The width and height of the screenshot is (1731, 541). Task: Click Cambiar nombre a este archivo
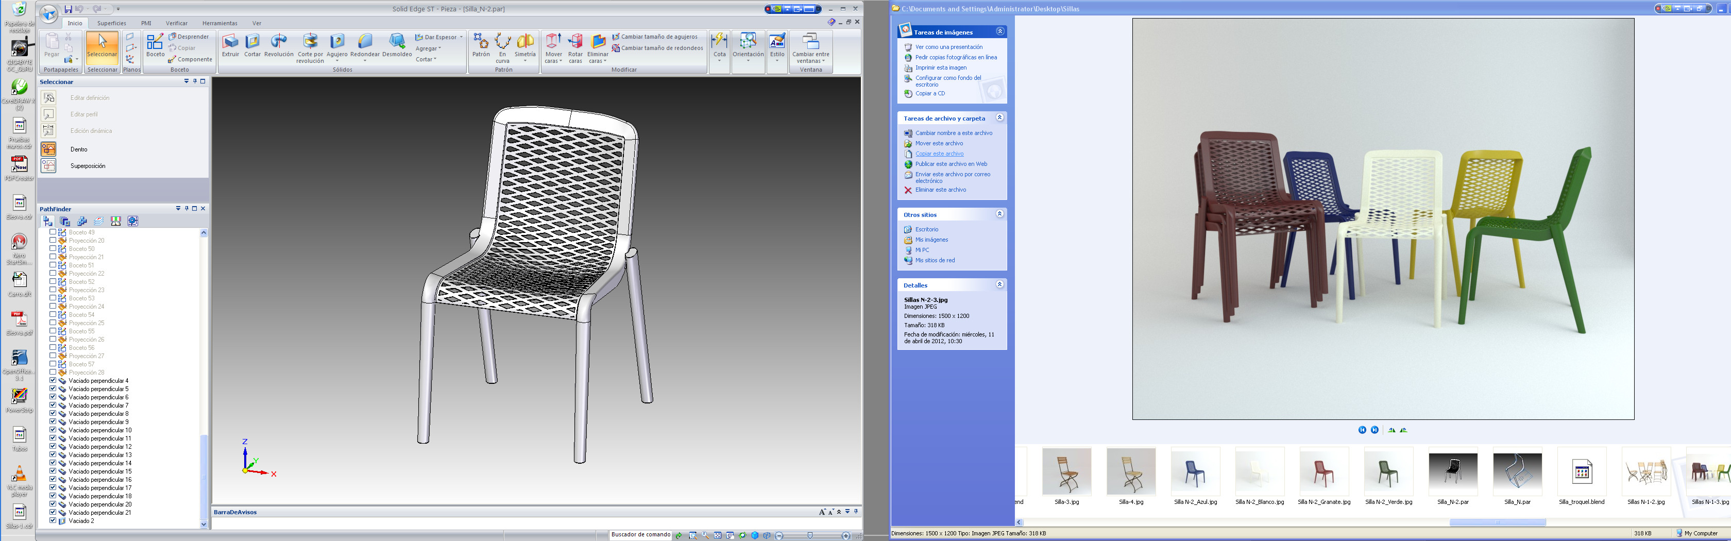(954, 133)
